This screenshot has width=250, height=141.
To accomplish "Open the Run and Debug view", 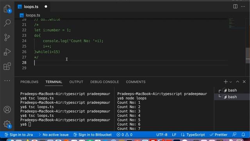I will pos(7,52).
